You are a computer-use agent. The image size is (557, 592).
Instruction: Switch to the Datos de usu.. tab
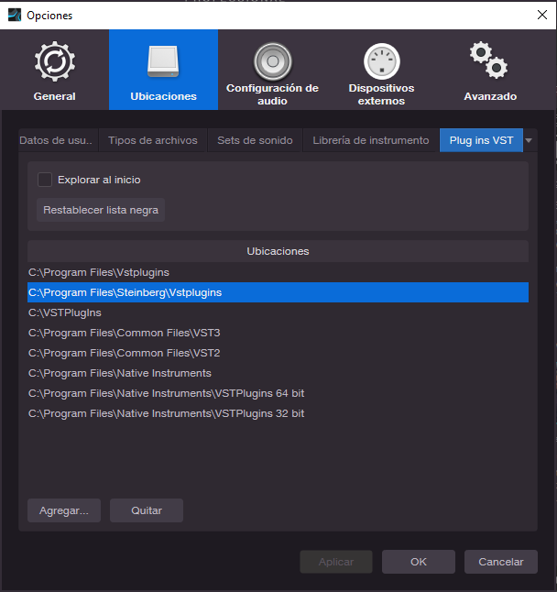(x=56, y=140)
